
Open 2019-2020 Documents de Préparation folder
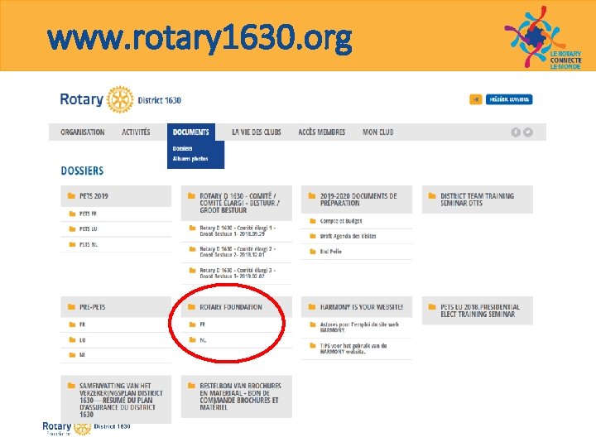[357, 199]
